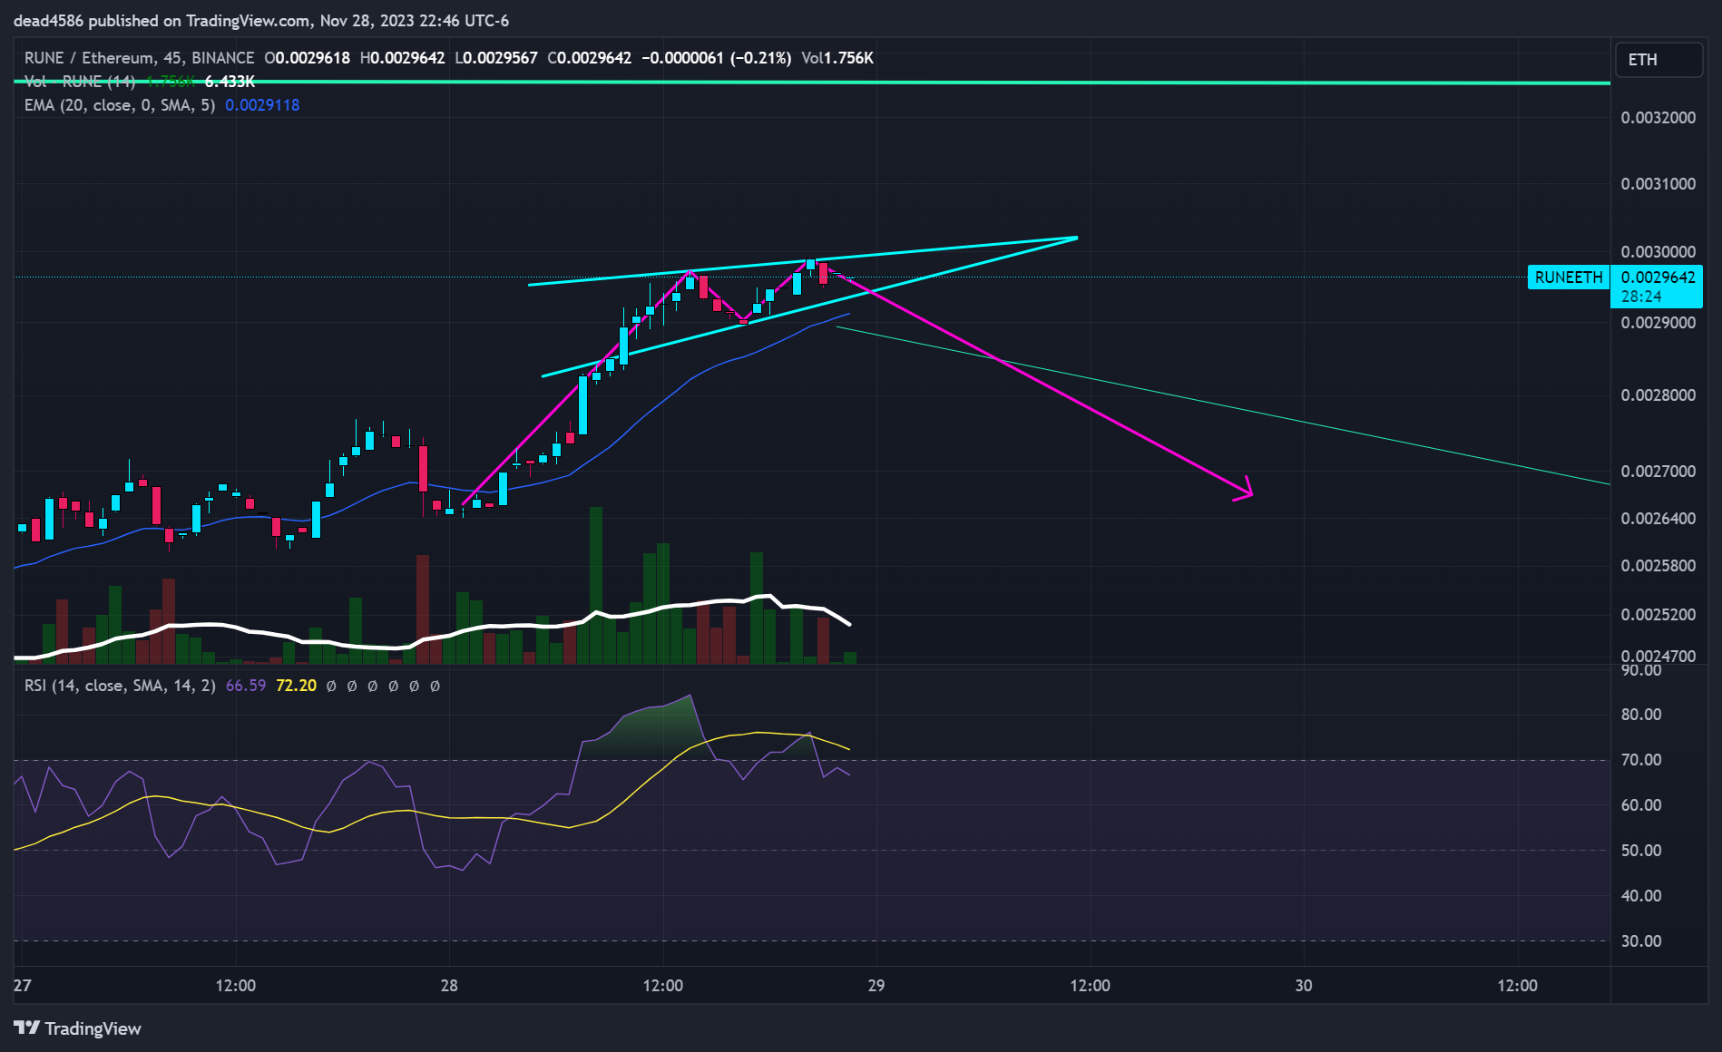Click the RSI 70.00 axis label
1722x1052 pixels.
coord(1641,760)
